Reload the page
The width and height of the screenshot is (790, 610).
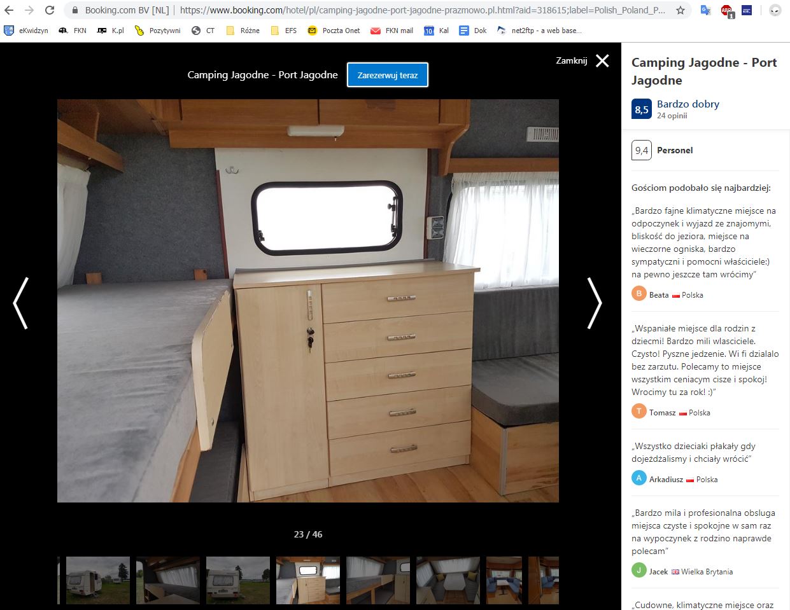tap(50, 10)
